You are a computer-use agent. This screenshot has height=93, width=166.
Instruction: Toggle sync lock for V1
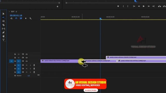click(23, 61)
